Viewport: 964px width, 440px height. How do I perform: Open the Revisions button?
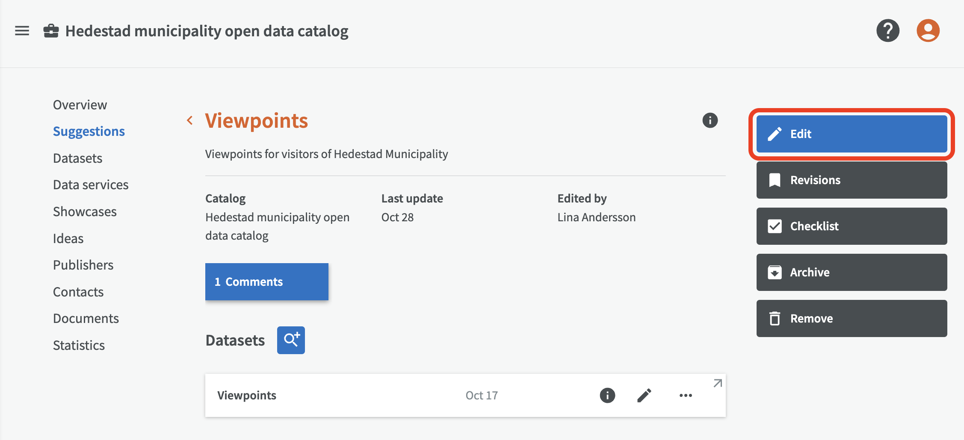(x=851, y=180)
